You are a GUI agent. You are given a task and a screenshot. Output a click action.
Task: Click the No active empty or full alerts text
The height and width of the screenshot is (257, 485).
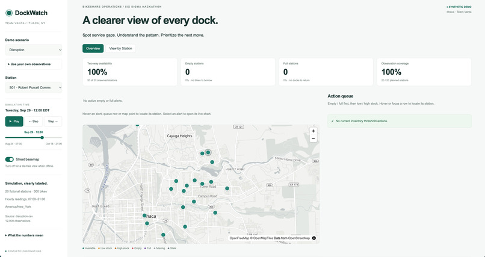(103, 101)
